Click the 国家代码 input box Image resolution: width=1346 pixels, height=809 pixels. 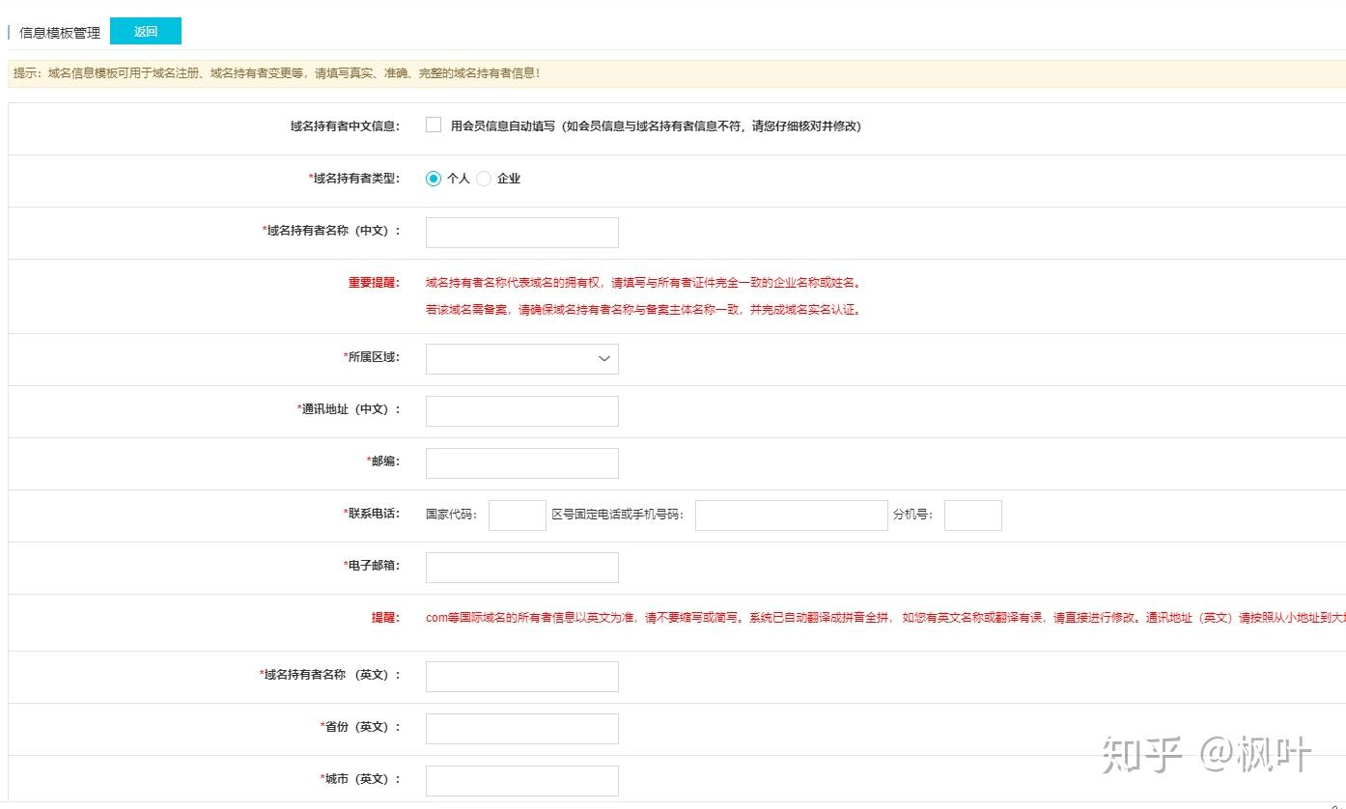tap(517, 516)
